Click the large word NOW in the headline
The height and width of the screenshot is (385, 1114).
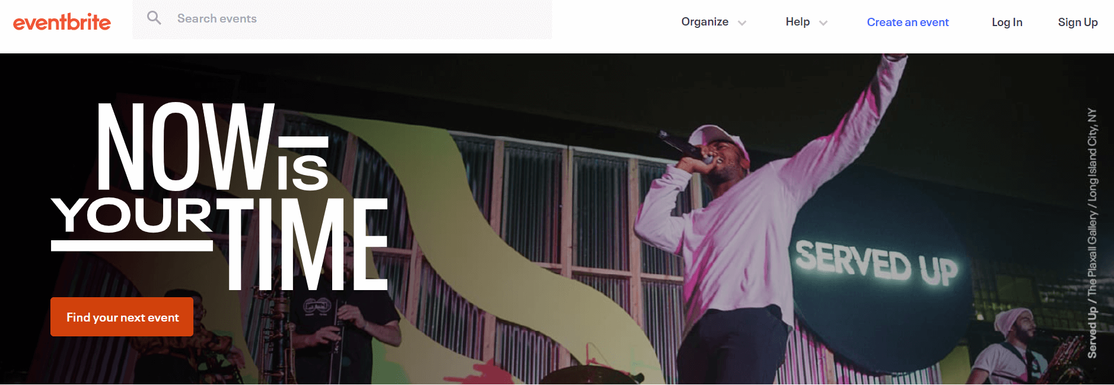[185, 147]
